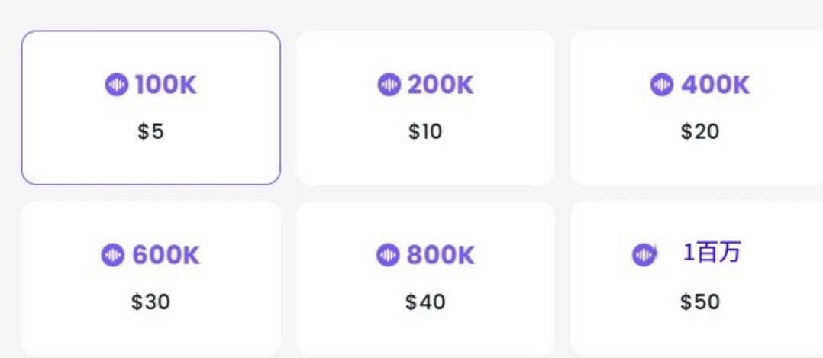Click the waveform icon beside 600K
This screenshot has width=823, height=358.
pos(113,255)
